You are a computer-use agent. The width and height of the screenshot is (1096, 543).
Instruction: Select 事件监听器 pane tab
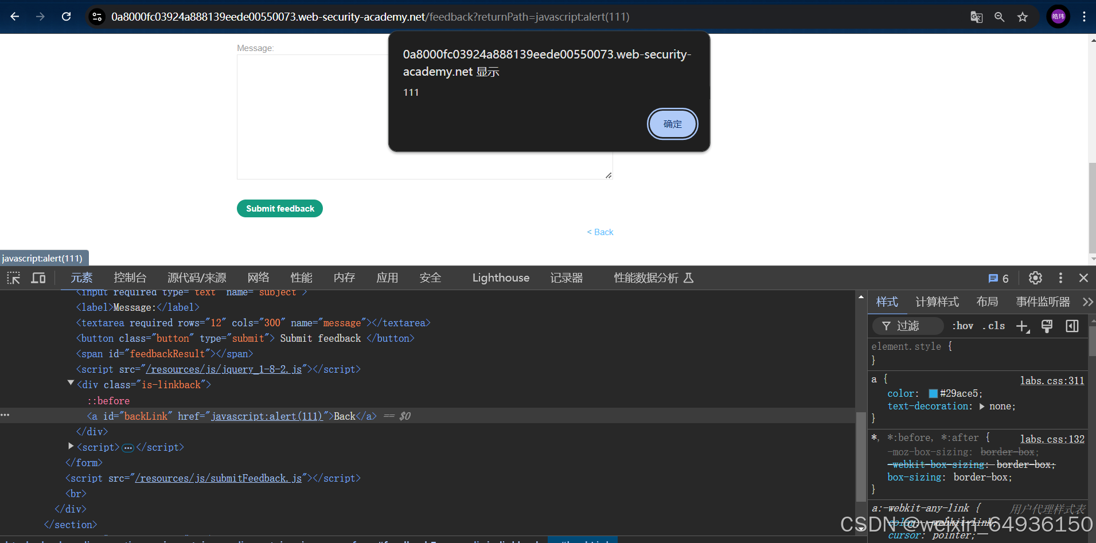point(1043,302)
